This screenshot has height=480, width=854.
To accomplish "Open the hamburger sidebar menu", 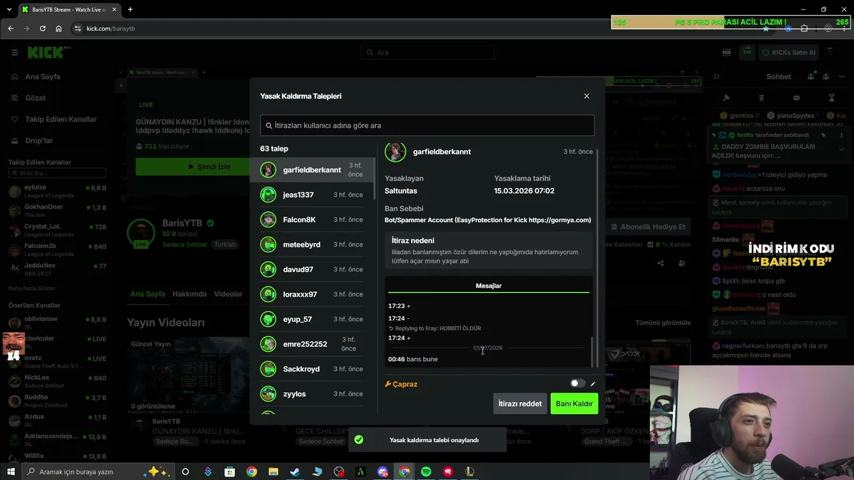I will coord(14,53).
